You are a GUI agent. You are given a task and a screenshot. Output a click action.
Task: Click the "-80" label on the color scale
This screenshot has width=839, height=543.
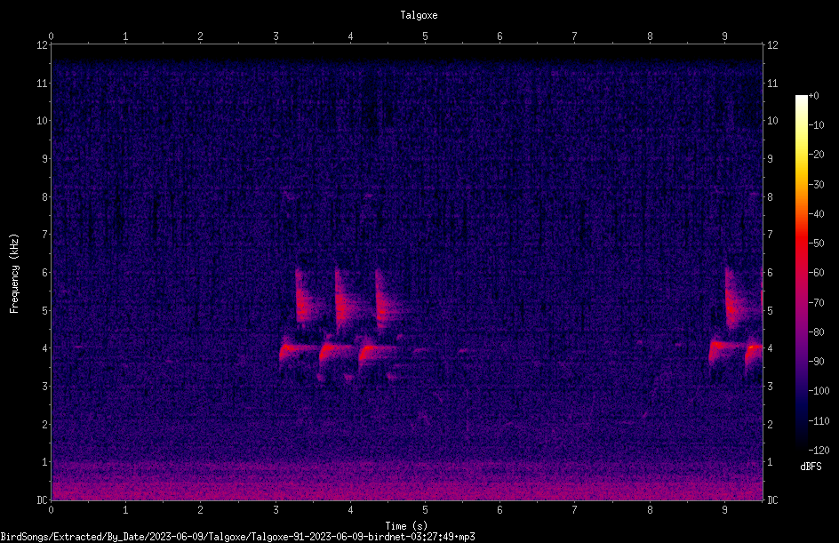click(x=816, y=332)
